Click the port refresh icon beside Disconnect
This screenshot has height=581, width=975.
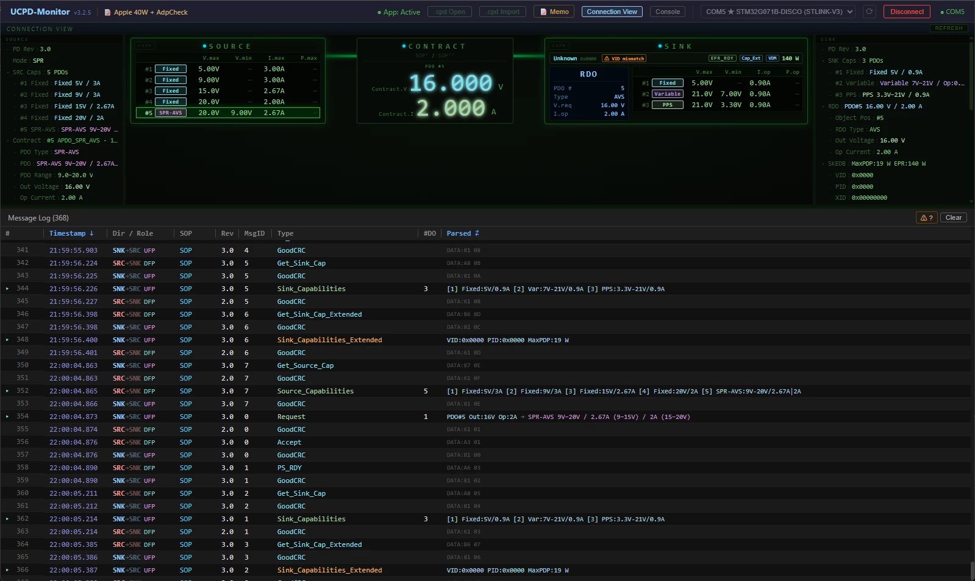tap(870, 12)
